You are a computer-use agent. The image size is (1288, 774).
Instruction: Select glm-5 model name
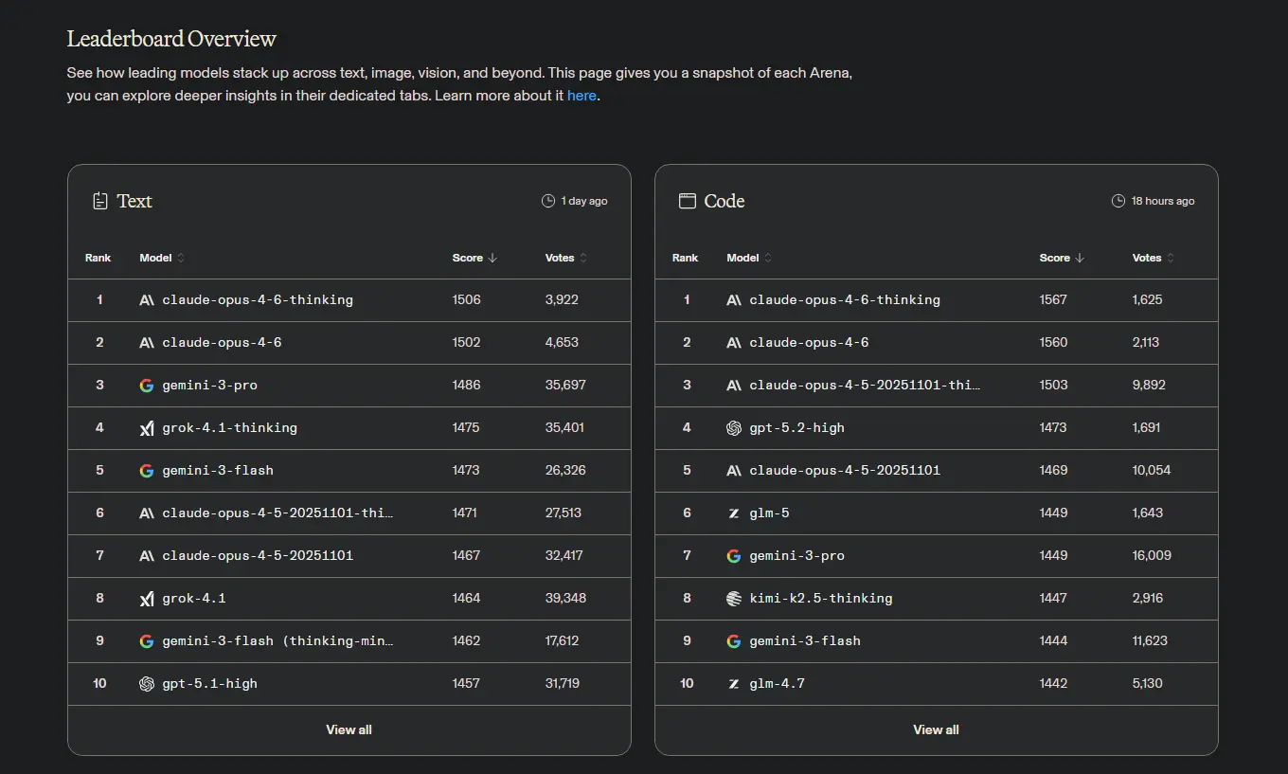pyautogui.click(x=769, y=513)
